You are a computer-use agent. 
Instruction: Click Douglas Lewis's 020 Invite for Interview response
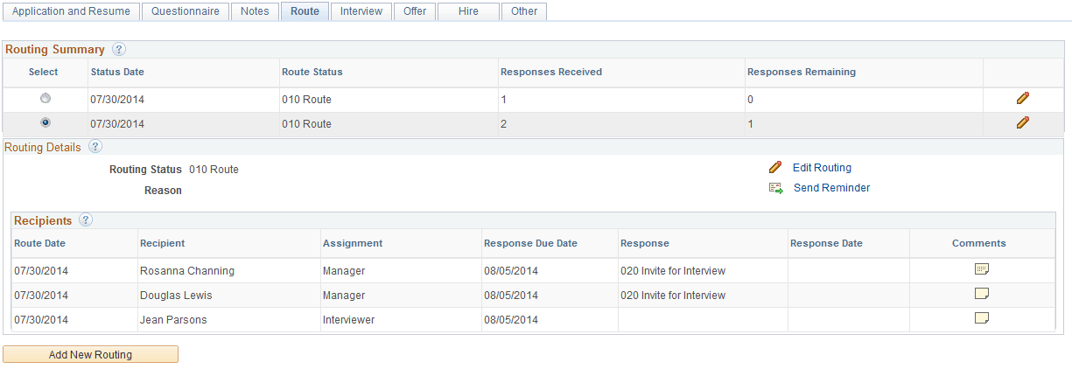[673, 296]
